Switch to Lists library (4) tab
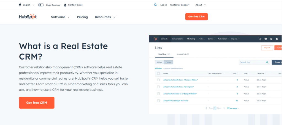 pyautogui.click(x=164, y=54)
